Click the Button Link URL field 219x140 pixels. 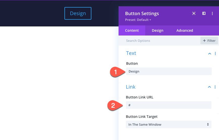(168, 105)
